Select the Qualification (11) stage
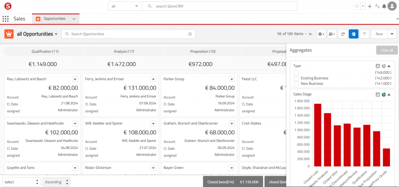Viewport: 399px width, 187px height. point(45,52)
